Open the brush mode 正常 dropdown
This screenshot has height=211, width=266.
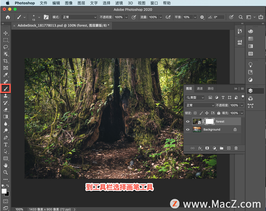click(79, 17)
